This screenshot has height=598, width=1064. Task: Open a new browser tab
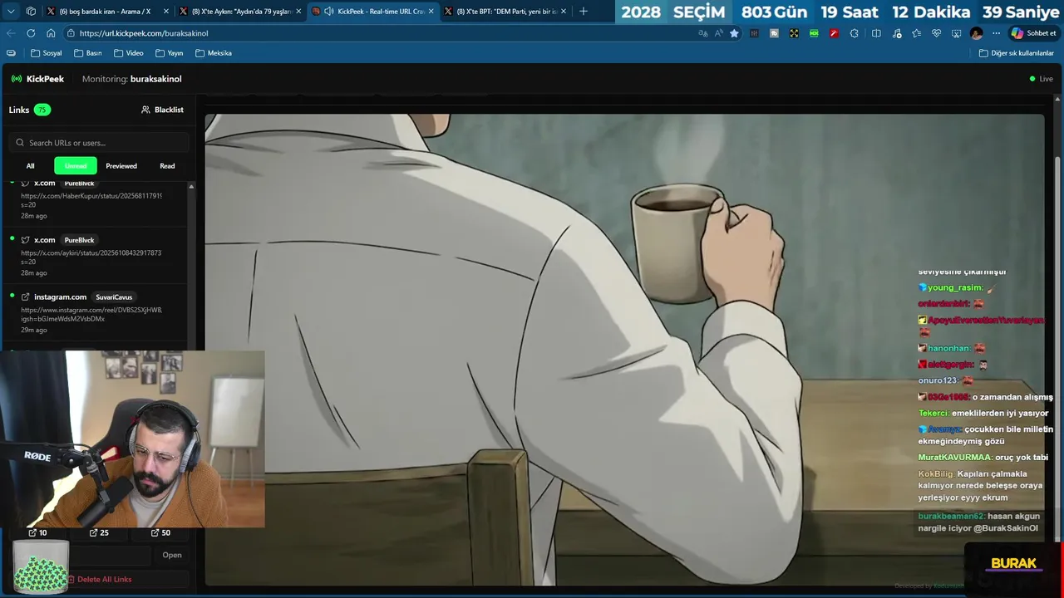[583, 12]
